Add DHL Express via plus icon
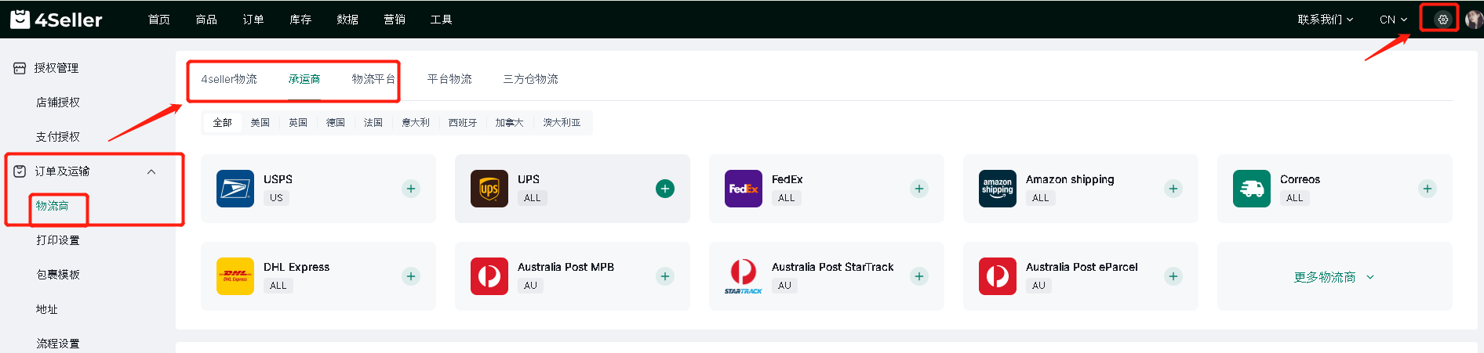Image resolution: width=1484 pixels, height=353 pixels. pos(411,276)
